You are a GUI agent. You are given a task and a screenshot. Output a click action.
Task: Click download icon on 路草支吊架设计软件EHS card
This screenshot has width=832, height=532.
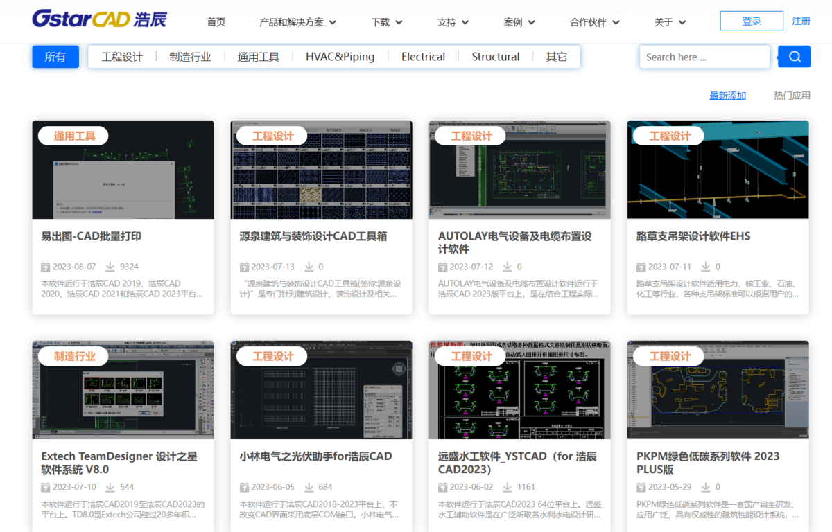click(706, 267)
